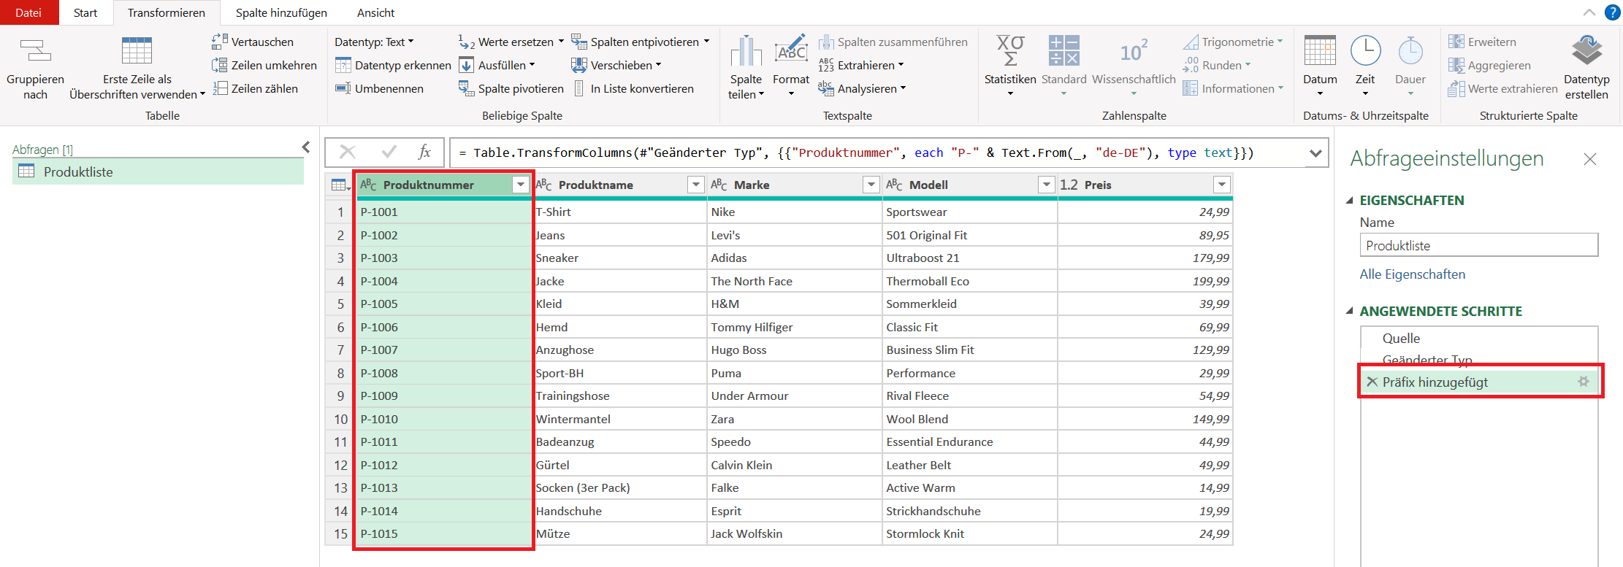Viewport: 1623px width, 567px height.
Task: Open Modell column filter dropdown
Action: pos(1047,185)
